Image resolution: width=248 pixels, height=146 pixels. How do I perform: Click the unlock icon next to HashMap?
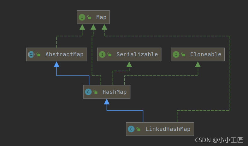pyautogui.click(x=96, y=92)
